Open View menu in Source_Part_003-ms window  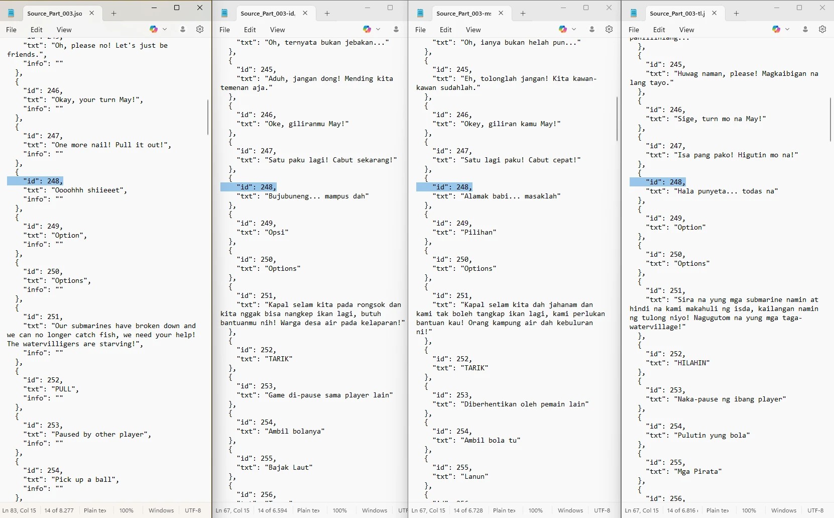pyautogui.click(x=473, y=30)
